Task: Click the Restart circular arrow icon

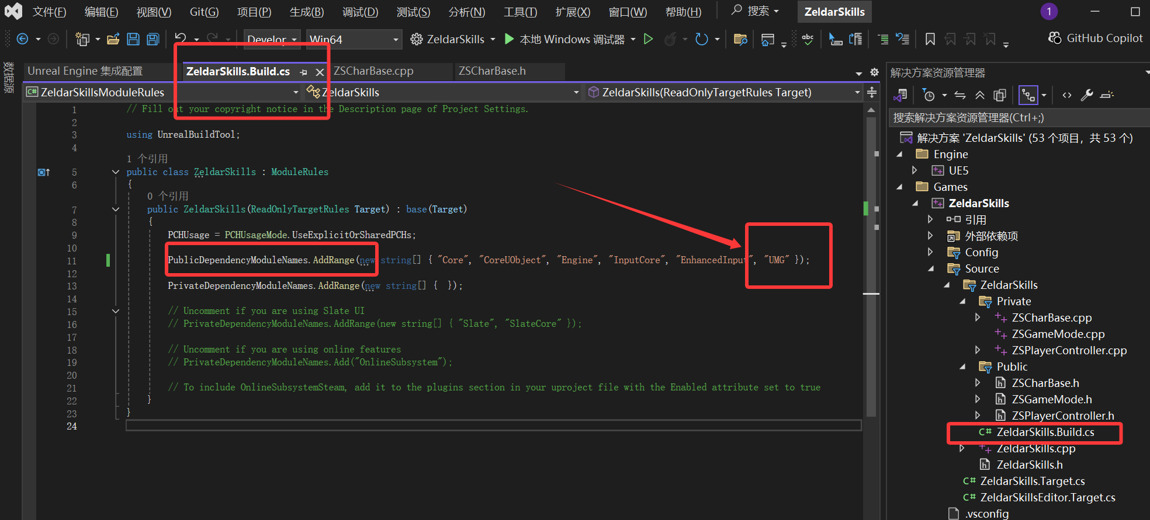Action: click(701, 39)
